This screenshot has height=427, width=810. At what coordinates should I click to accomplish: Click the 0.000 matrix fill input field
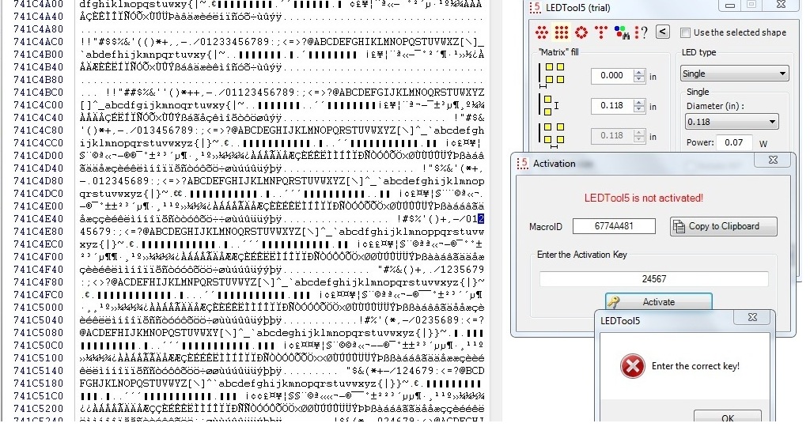coord(613,75)
